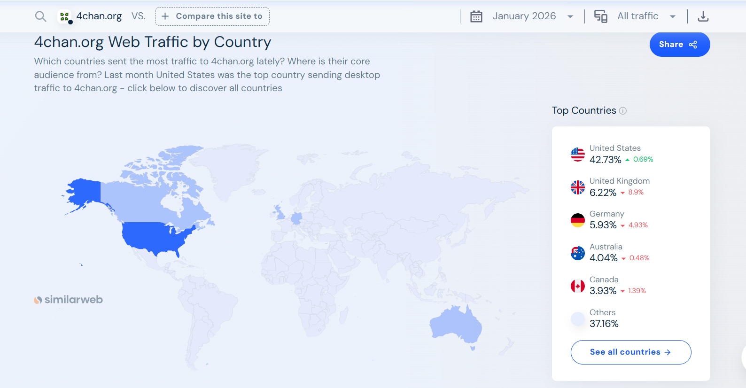Click the 8.9% change value
The image size is (746, 388).
[x=636, y=192]
